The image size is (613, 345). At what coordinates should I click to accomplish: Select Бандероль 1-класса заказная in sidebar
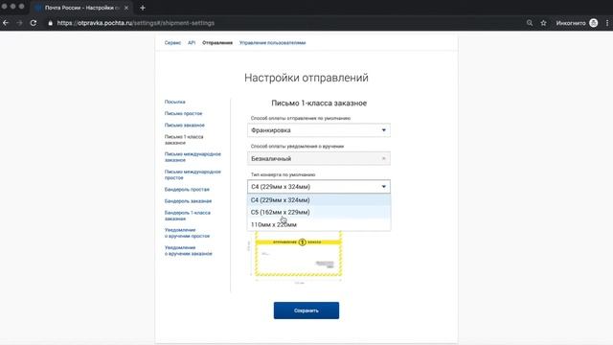coord(188,216)
